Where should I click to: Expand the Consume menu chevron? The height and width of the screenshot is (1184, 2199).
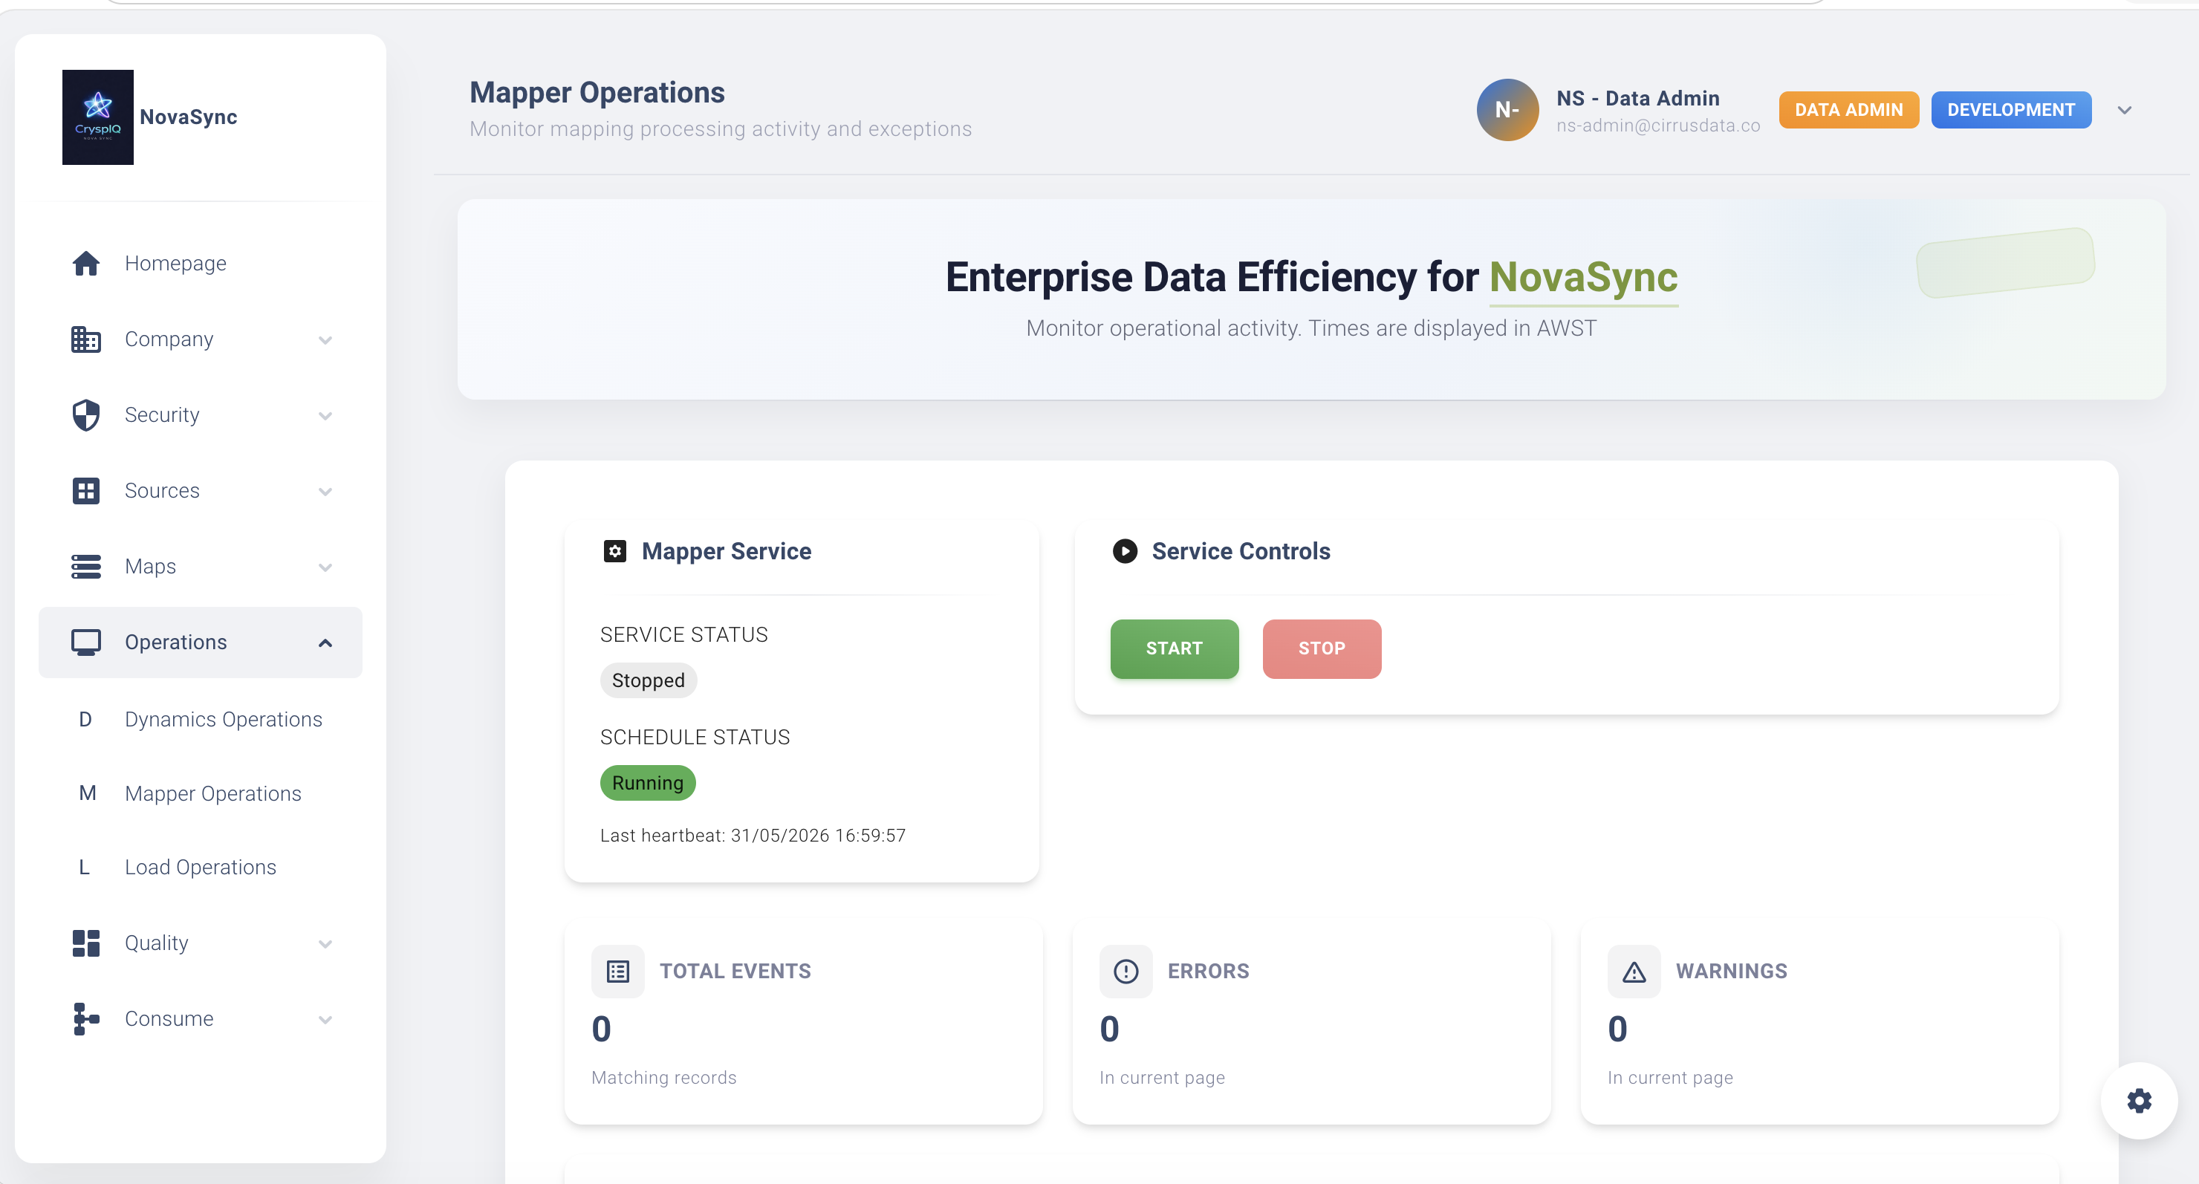(x=325, y=1019)
